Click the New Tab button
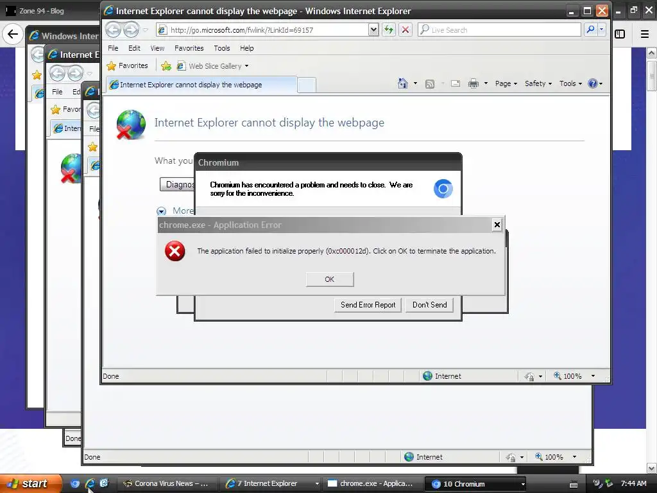This screenshot has width=657, height=493. (x=307, y=85)
